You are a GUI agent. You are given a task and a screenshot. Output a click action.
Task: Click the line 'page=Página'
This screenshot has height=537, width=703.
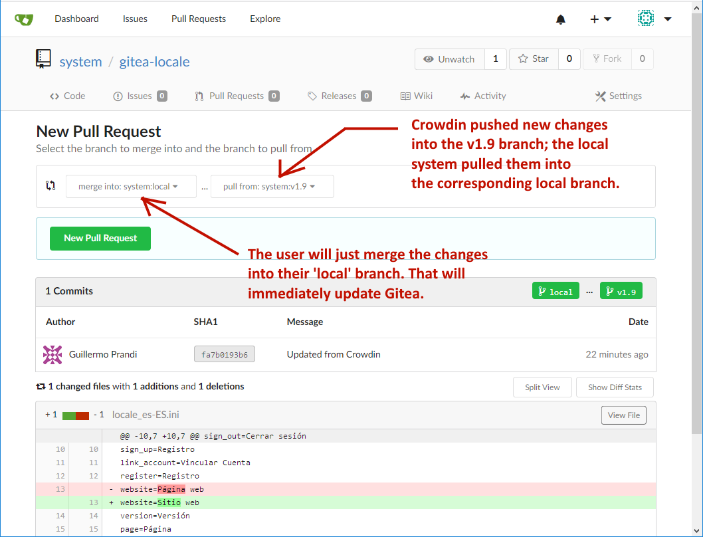coord(346,529)
